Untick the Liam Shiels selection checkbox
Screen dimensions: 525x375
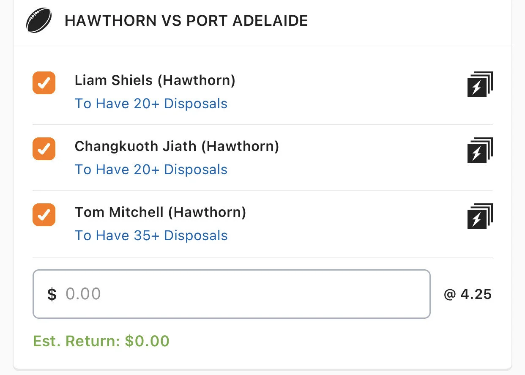[x=44, y=83]
